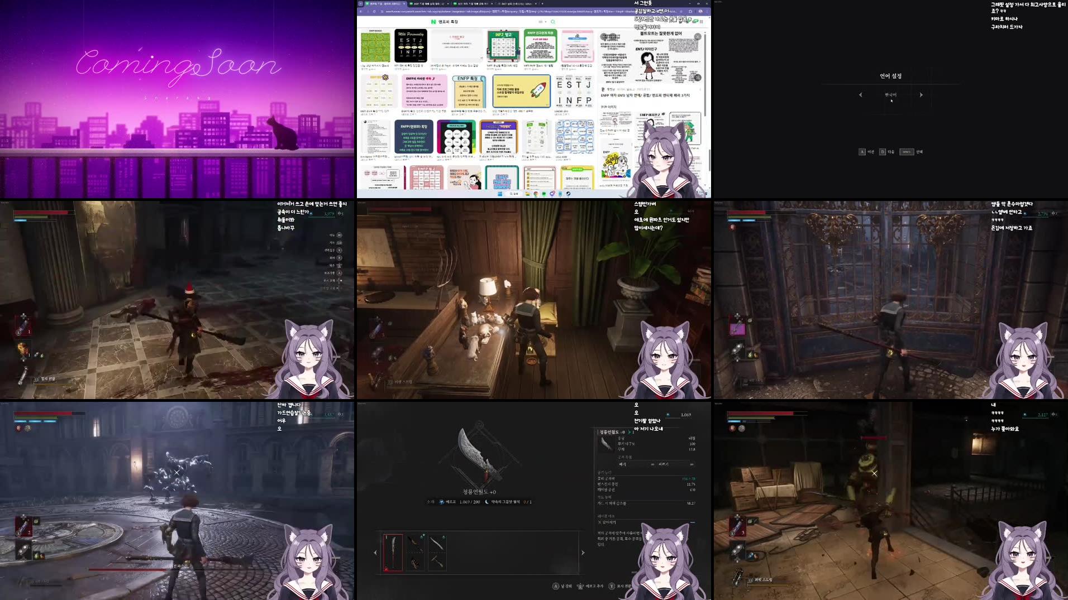Open the Windows Start menu
Screen dimensions: 1068x600
[500, 194]
